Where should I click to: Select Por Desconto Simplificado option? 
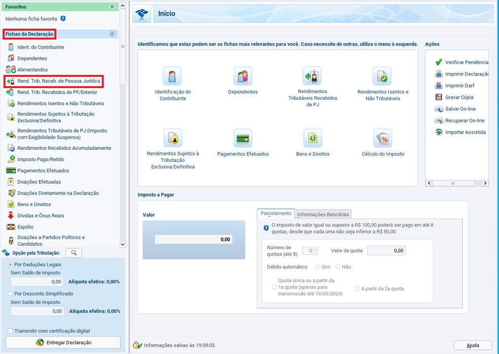(11, 293)
